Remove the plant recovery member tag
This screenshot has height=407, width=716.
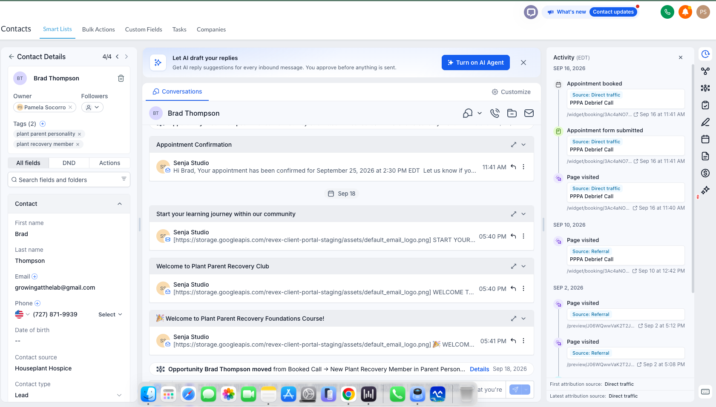pos(78,144)
